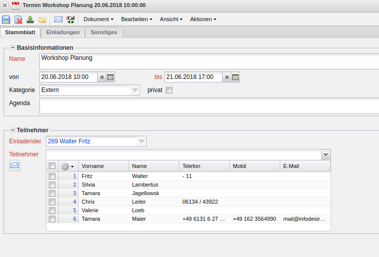Expand the Kategorie dropdown
379x257 pixels.
pyautogui.click(x=135, y=91)
